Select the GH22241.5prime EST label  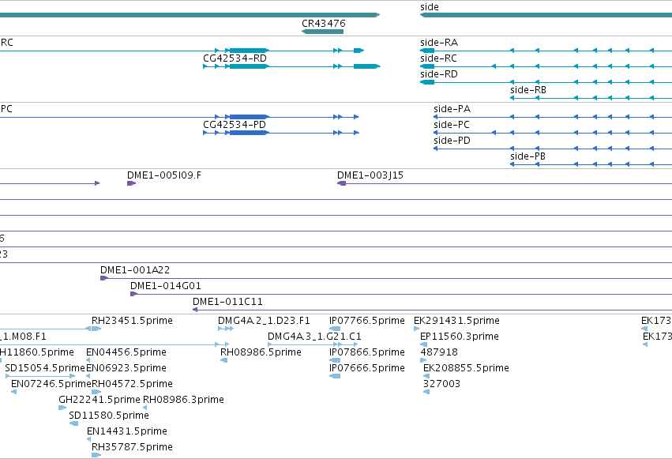[x=99, y=400]
